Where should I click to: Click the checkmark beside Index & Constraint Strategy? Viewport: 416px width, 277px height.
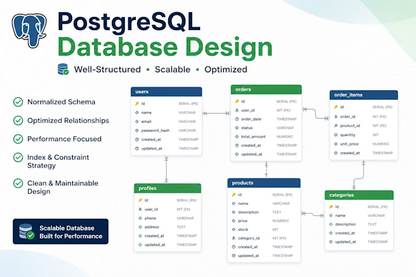click(x=18, y=157)
